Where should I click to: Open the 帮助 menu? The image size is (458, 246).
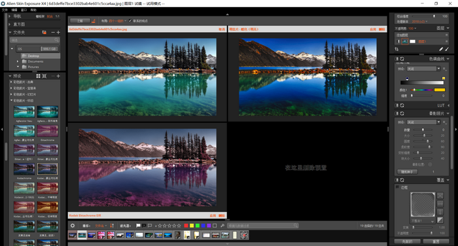[x=33, y=10]
